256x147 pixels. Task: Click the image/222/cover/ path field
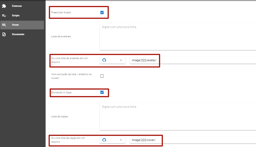point(193,140)
